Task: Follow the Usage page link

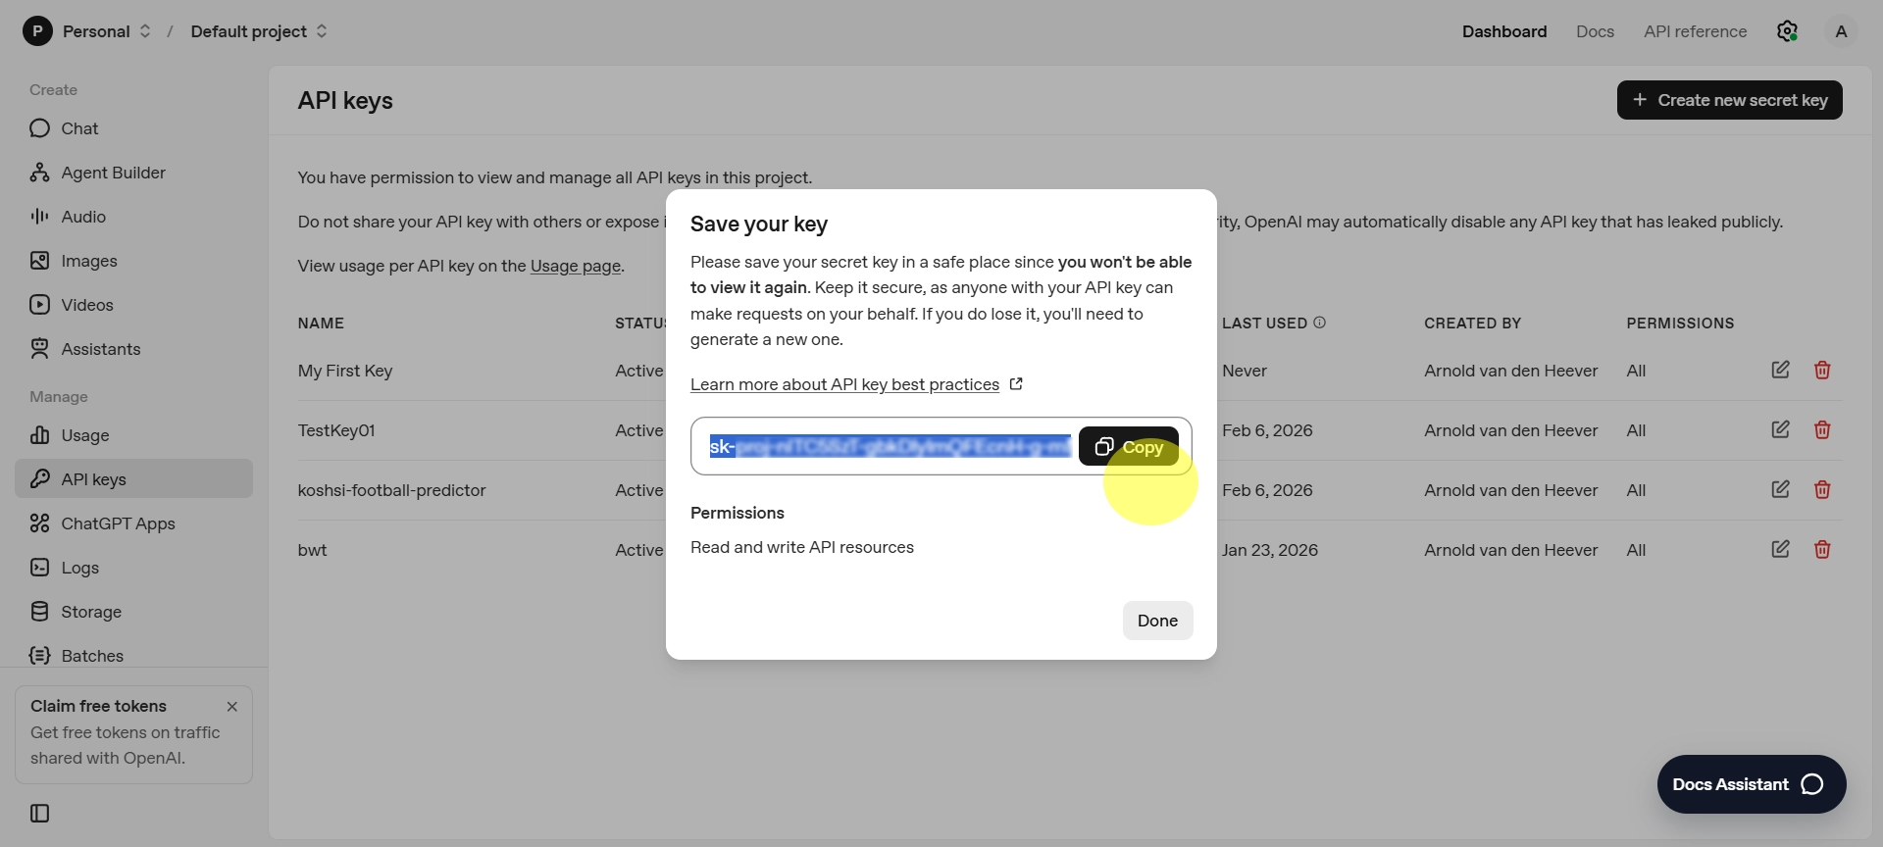Action: click(x=575, y=266)
